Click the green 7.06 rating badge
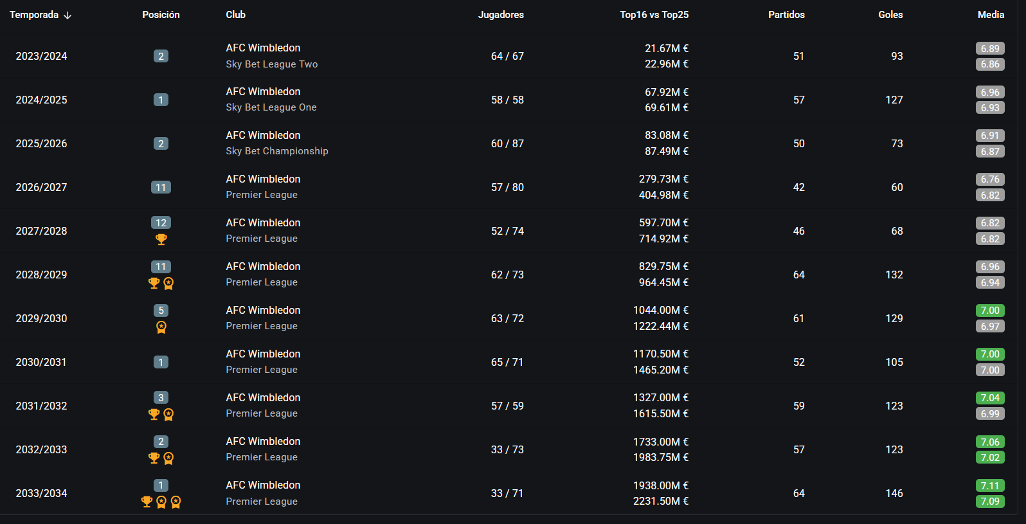1026x524 pixels. pos(990,442)
